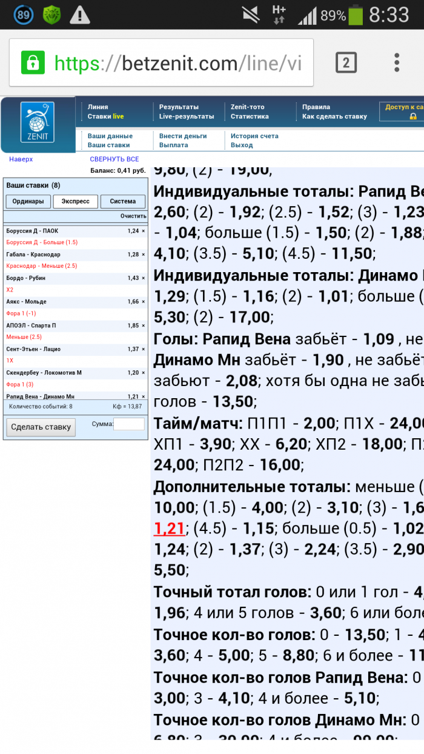Select odds 5,50 in additional totals
The height and width of the screenshot is (754, 424).
coord(170,572)
